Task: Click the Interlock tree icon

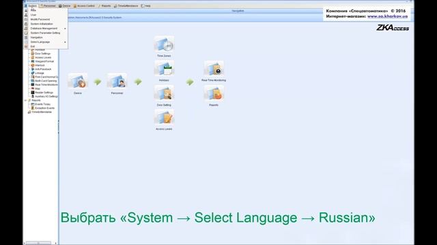Action: pyautogui.click(x=33, y=65)
